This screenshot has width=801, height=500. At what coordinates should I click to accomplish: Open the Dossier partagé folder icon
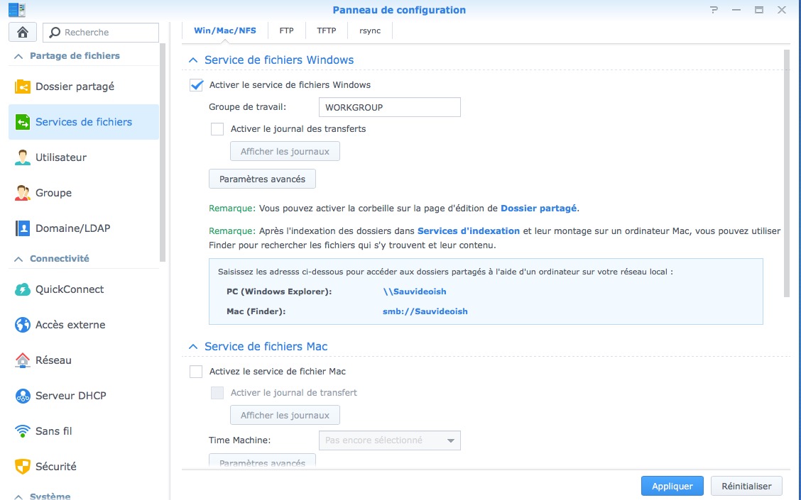23,87
